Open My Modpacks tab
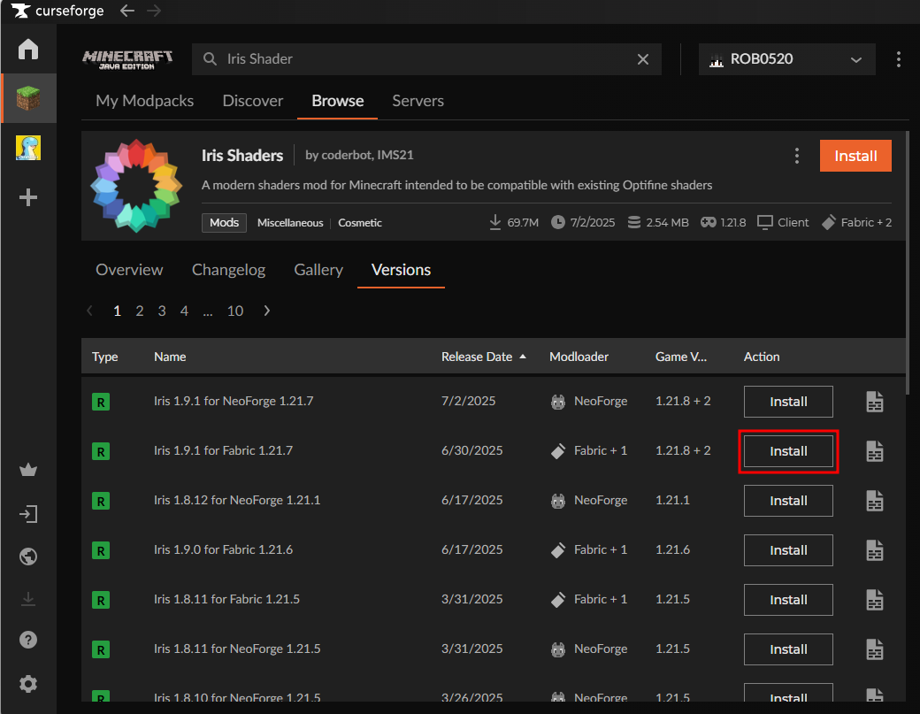 (145, 101)
